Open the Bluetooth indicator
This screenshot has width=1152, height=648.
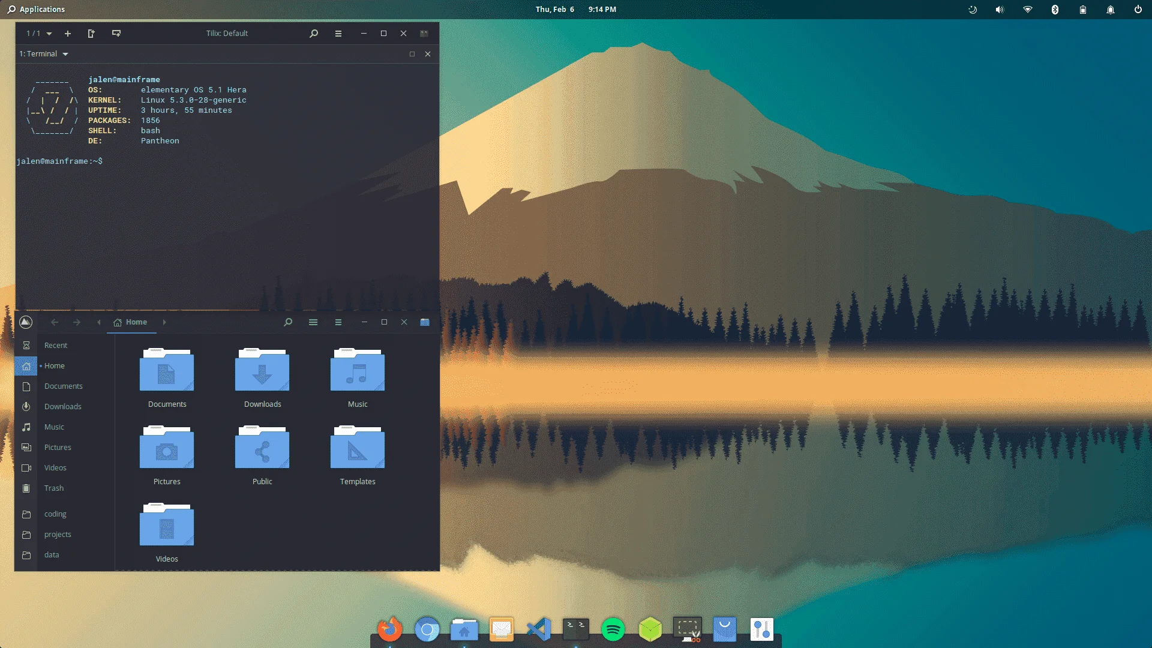[1055, 10]
